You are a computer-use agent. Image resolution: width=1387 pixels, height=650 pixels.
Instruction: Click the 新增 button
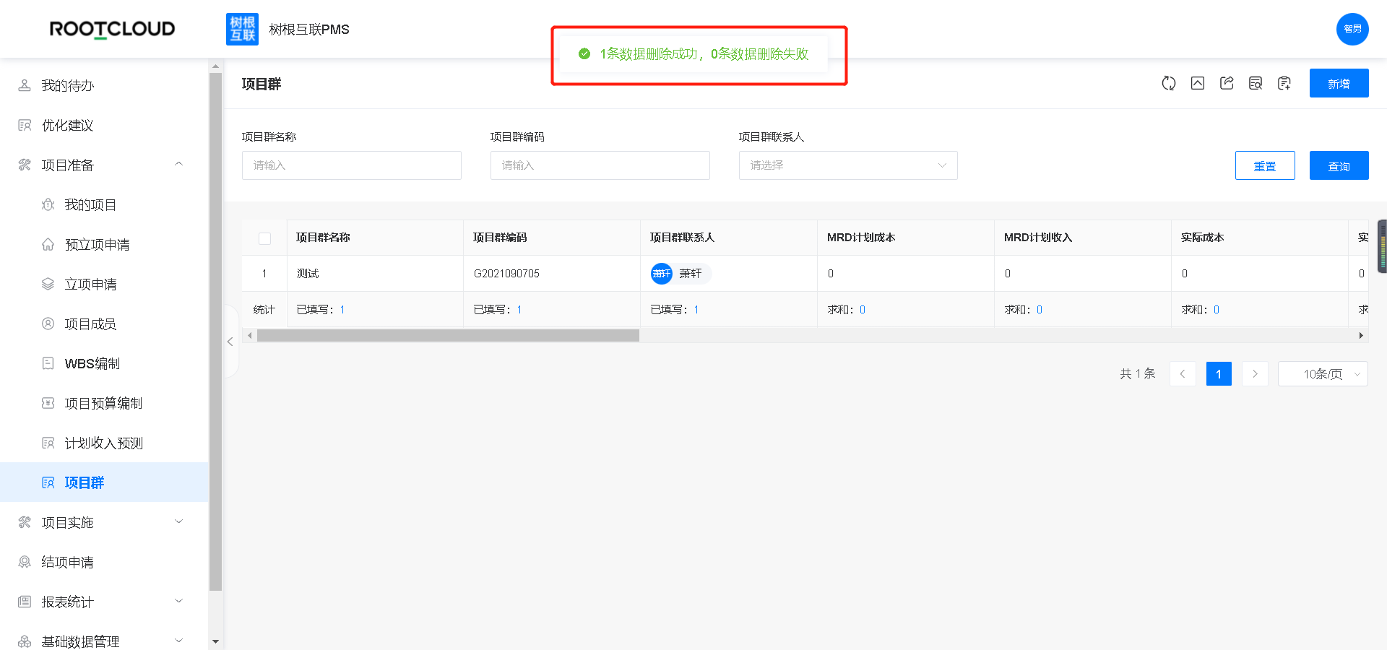[1339, 83]
